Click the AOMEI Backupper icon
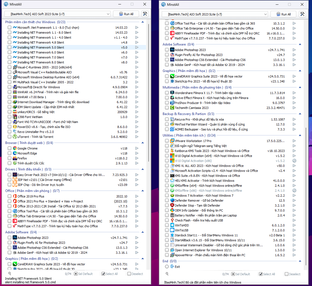The width and height of the screenshot is (312, 286). 172,129
